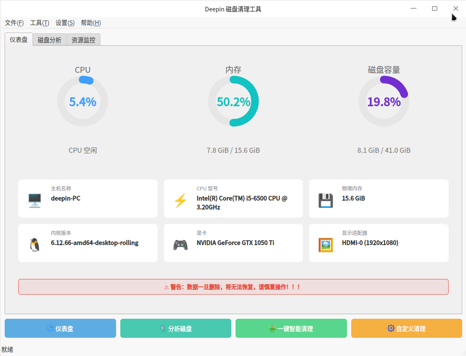
Task: Click the Intel Core i5-6500 CPU text
Action: [x=241, y=203]
